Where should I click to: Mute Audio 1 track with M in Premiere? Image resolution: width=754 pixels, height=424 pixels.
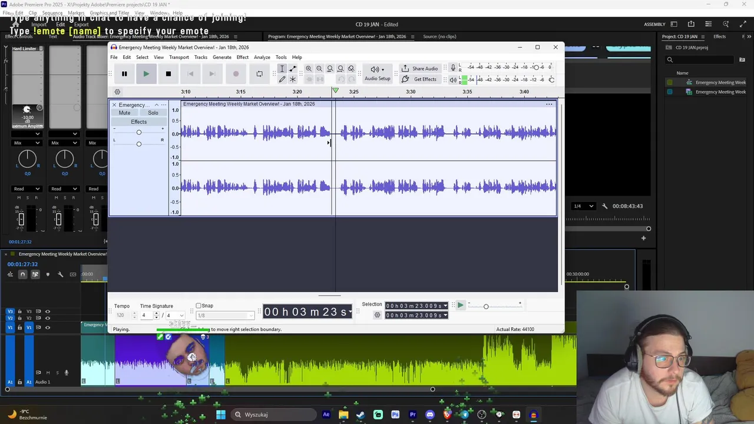(48, 372)
